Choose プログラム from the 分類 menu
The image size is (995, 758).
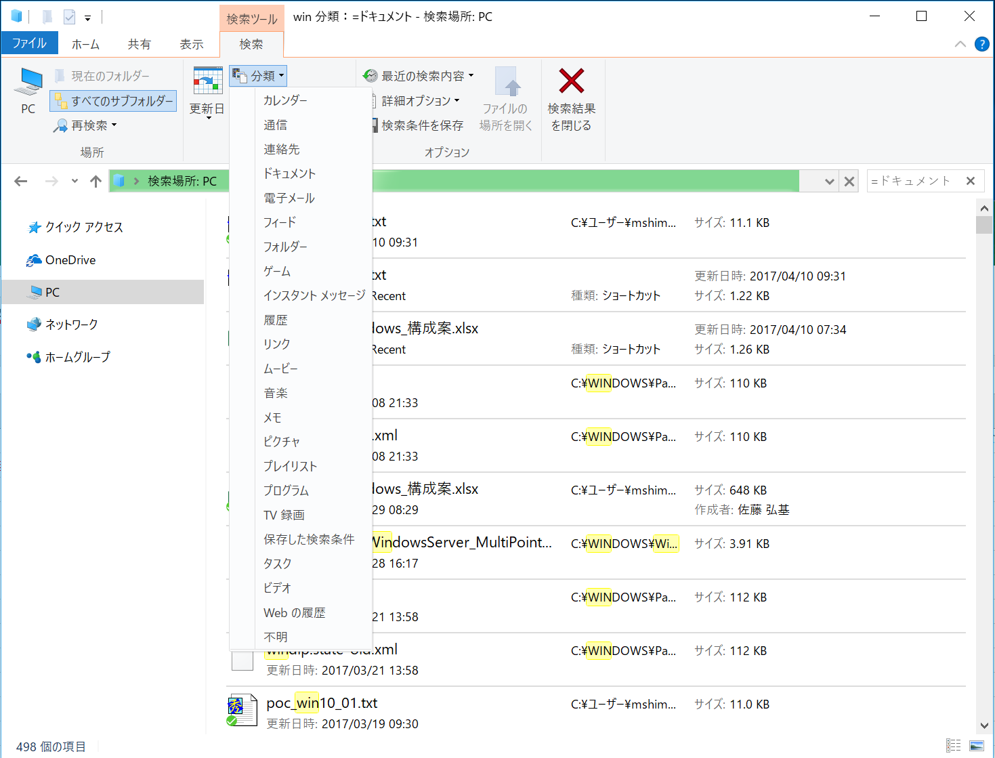point(301,490)
